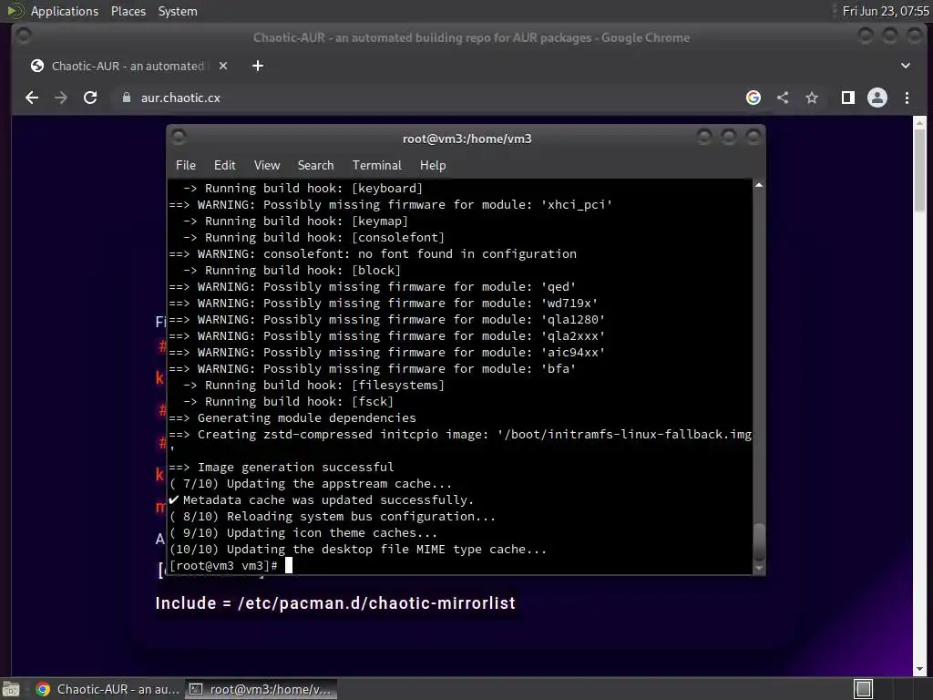Share this page icon
This screenshot has width=933, height=700.
(783, 98)
